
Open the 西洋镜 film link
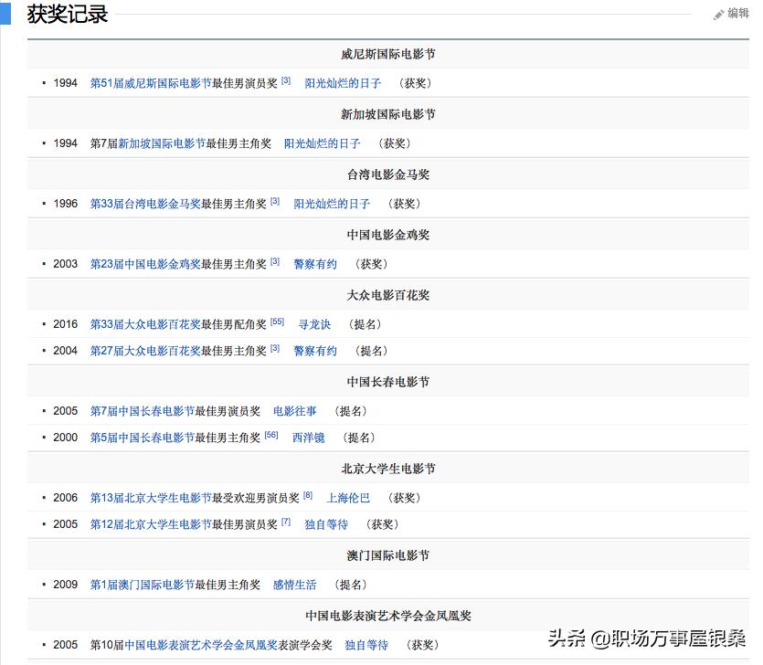(x=309, y=438)
